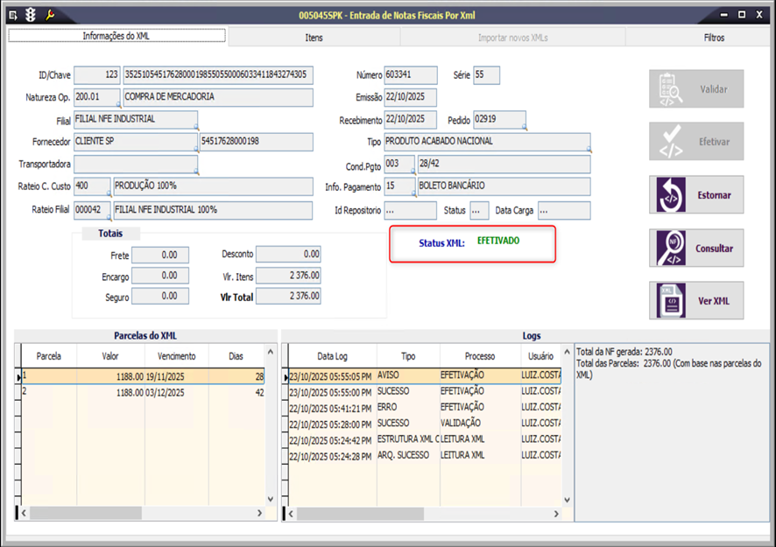This screenshot has height=547, width=776.
Task: Click the Desconto value field
Action: point(288,254)
